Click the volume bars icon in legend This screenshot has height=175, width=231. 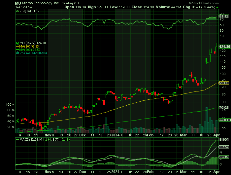click(x=17, y=53)
